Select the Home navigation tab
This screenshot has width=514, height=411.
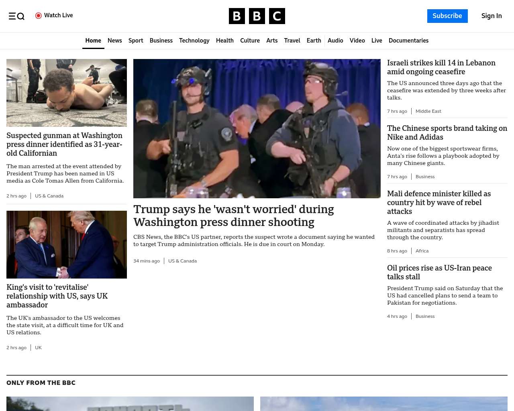93,41
